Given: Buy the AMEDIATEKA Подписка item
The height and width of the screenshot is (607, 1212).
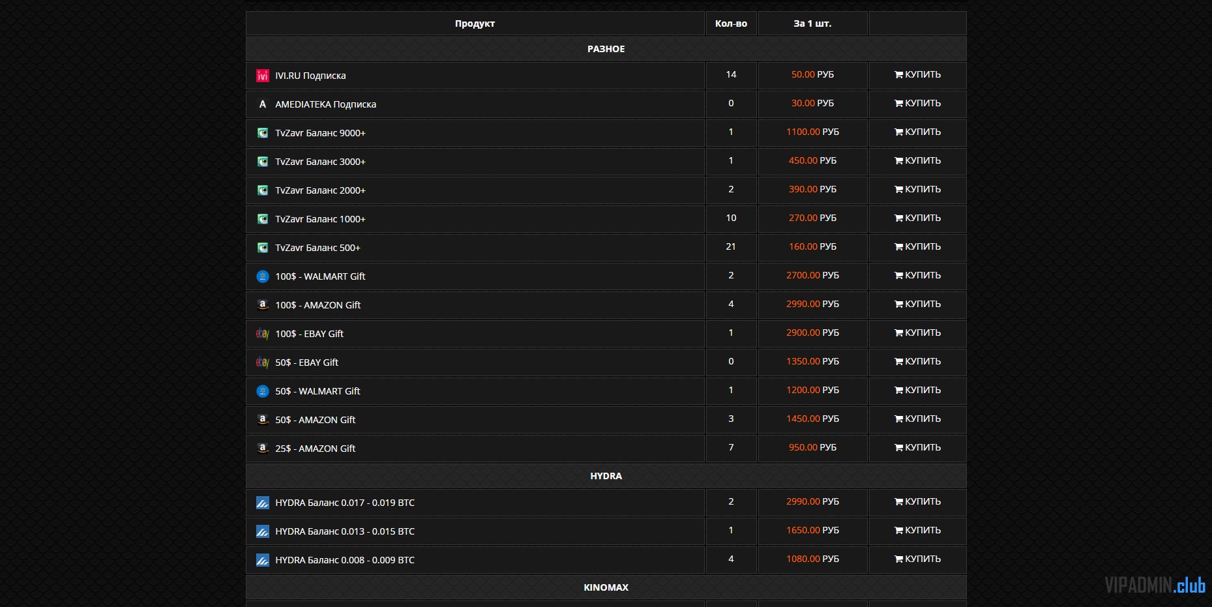Looking at the screenshot, I should pyautogui.click(x=917, y=104).
